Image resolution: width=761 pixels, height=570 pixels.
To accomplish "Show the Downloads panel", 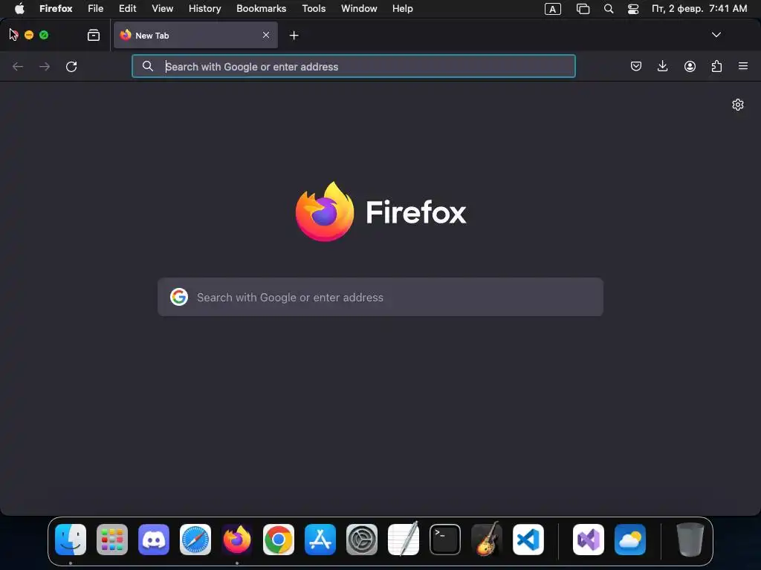I will (662, 66).
